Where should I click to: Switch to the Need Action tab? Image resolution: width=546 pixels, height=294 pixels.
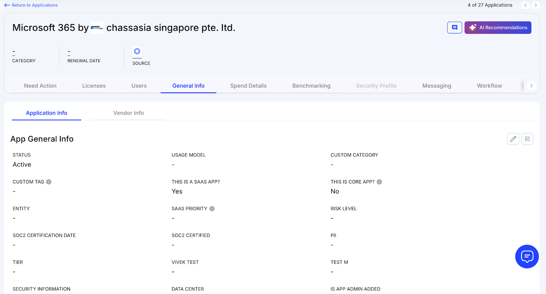point(40,86)
